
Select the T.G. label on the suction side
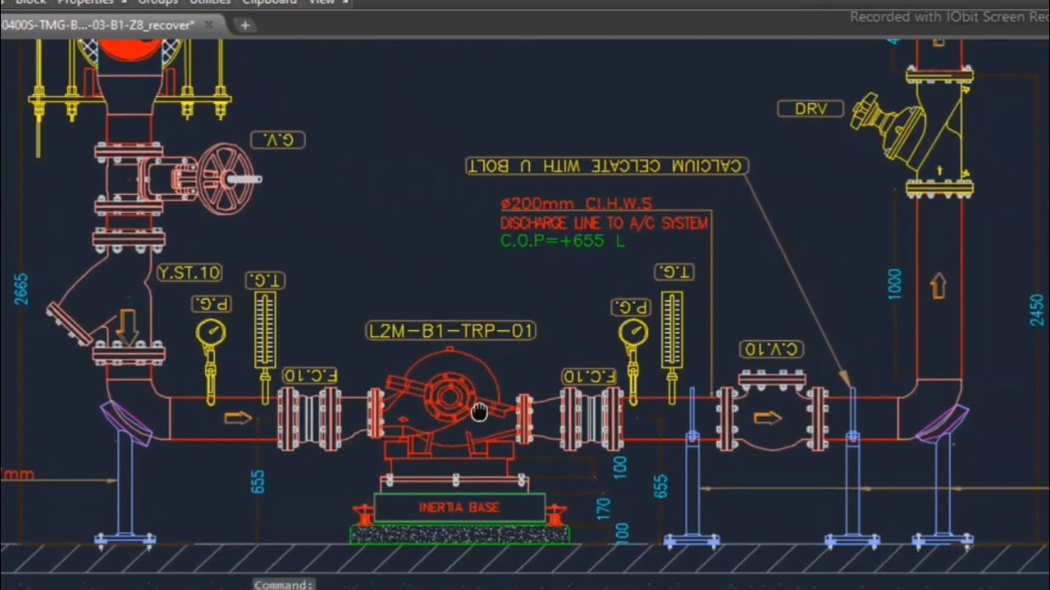265,281
